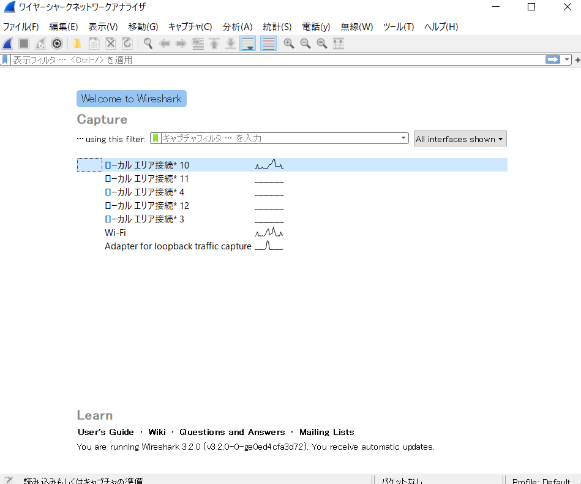
Task: Select ローカル エリア接続* 4 interface
Action: 292,192
